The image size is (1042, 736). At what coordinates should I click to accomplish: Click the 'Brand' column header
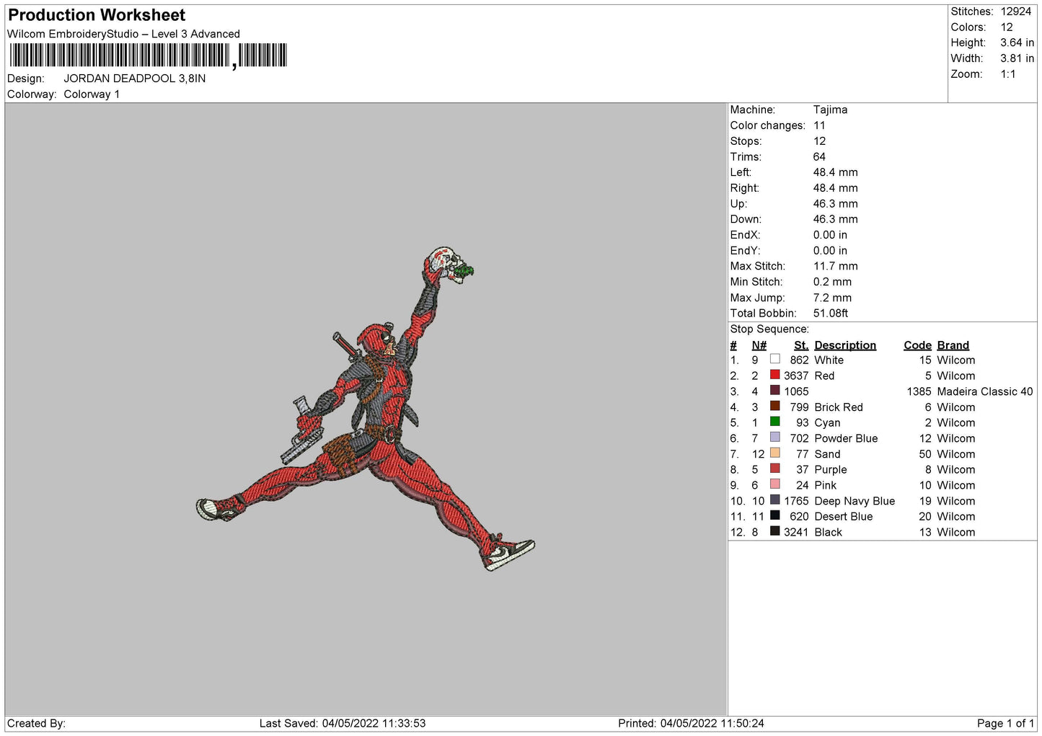click(953, 345)
